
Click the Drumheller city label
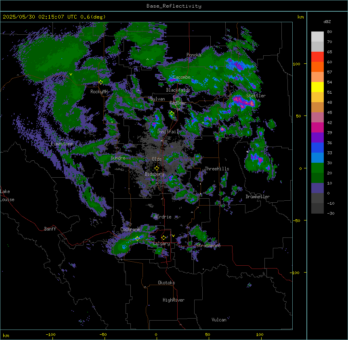[258, 197]
